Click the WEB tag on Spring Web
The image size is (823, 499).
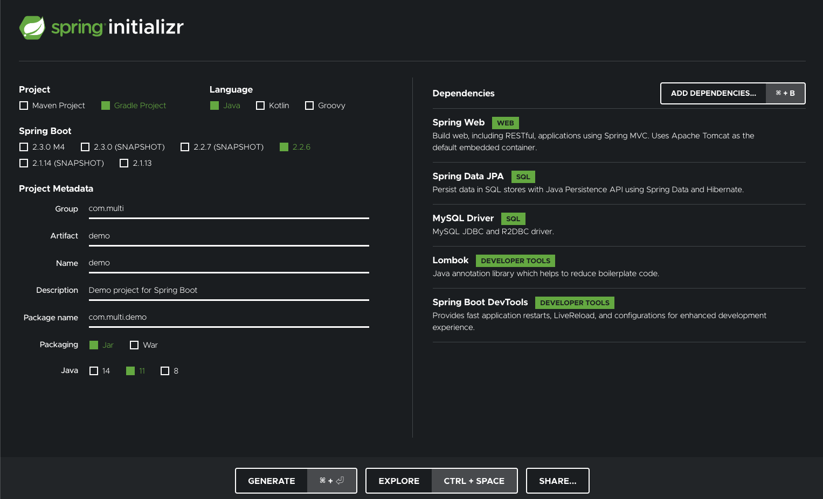pos(506,123)
